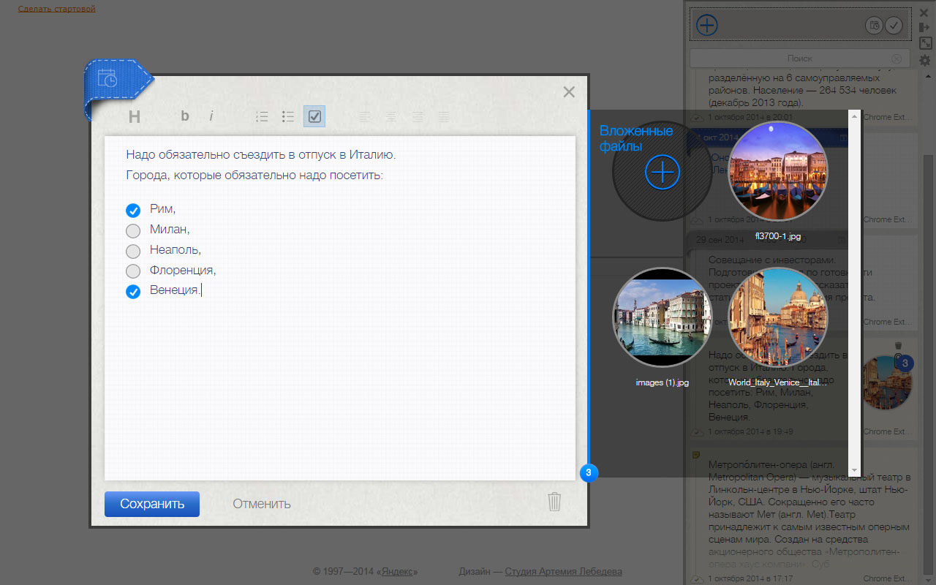This screenshot has width=936, height=585.
Task: Click the logout arrow icon
Action: pyautogui.click(x=924, y=28)
